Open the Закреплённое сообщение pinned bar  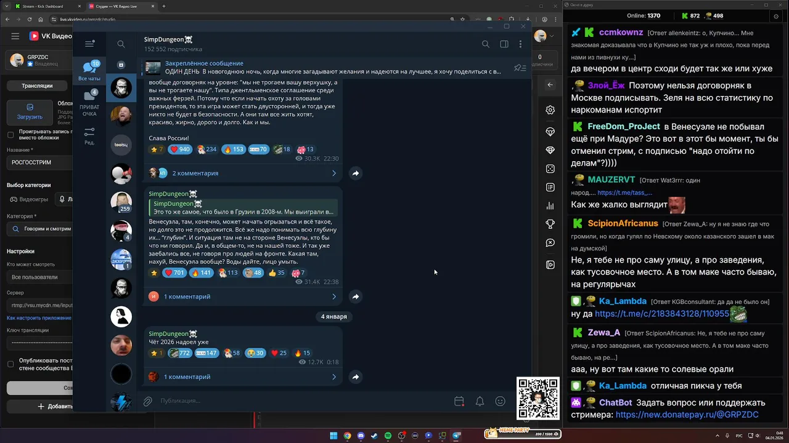(327, 68)
